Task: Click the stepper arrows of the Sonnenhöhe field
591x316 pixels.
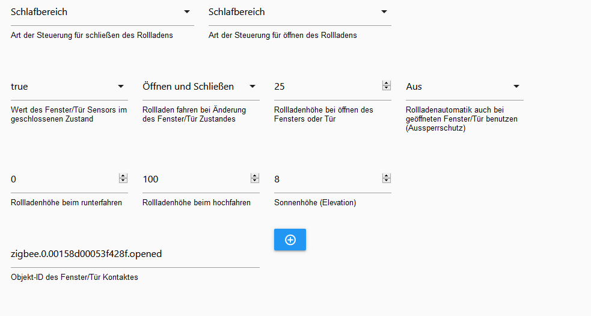Action: coord(387,178)
